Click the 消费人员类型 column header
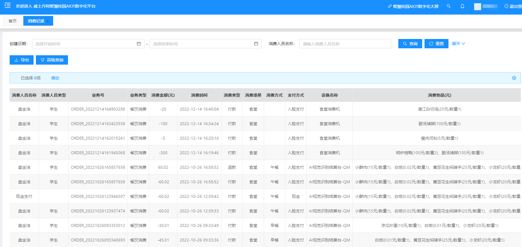Image resolution: width=522 pixels, height=247 pixels. click(54, 95)
